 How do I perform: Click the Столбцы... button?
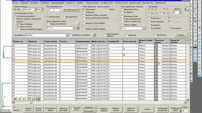(x=181, y=35)
